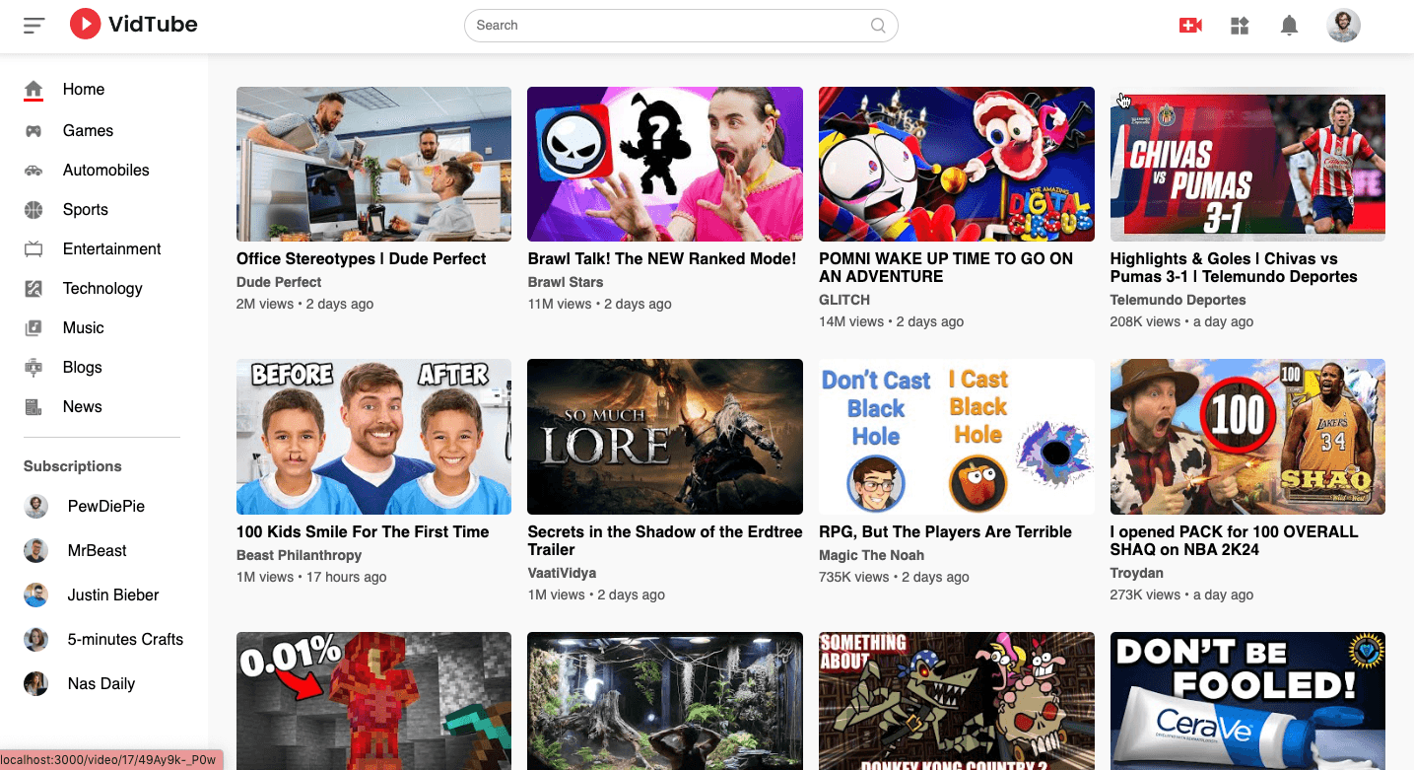The width and height of the screenshot is (1414, 770).
Task: Toggle the hamburger sidebar menu
Action: (x=34, y=26)
